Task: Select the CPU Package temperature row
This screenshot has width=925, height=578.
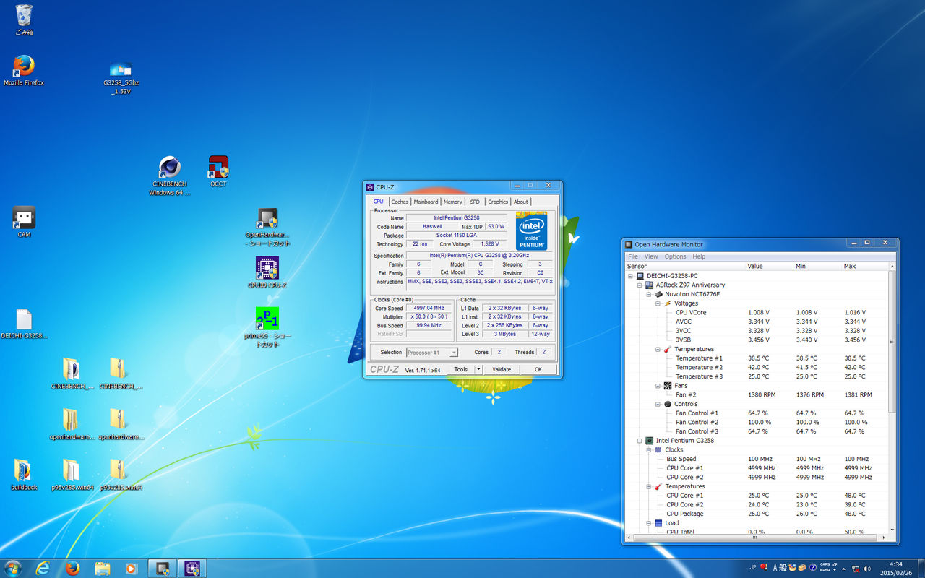Action: [757, 514]
